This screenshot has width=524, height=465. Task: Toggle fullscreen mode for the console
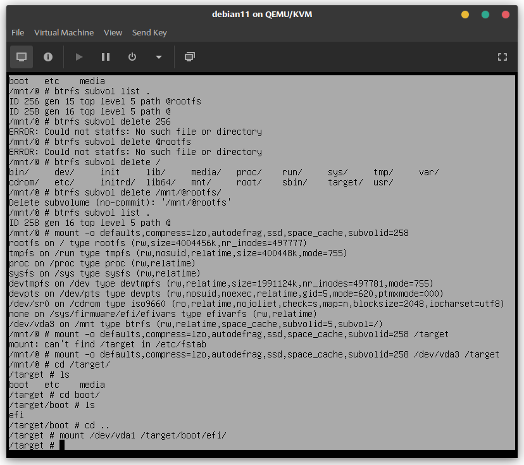pos(502,57)
